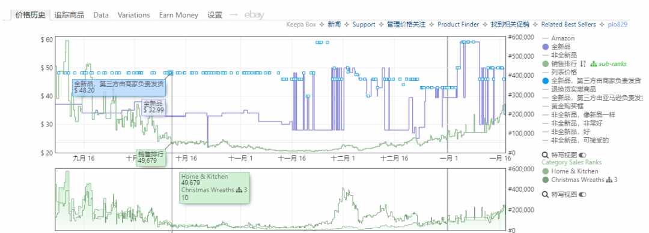
Task: Click the magnifier icon of lower 特写视图
Action: [545, 194]
